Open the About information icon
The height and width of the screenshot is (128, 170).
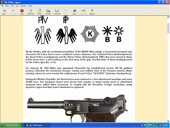click(x=92, y=12)
